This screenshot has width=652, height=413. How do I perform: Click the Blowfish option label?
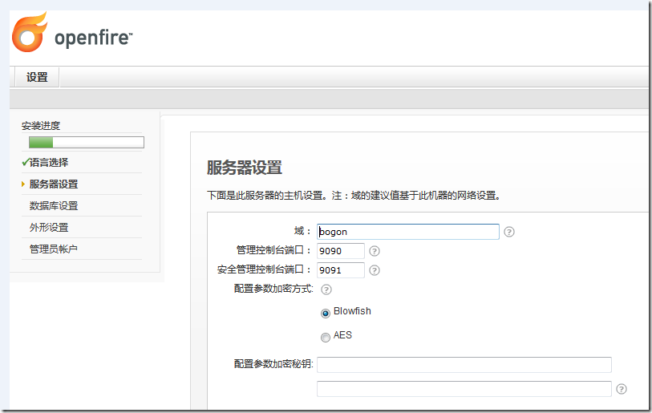pos(352,311)
